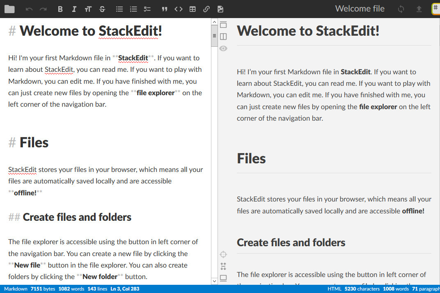The height and width of the screenshot is (293, 440).
Task: Click the editor scrollbar down arrow
Action: [214, 281]
